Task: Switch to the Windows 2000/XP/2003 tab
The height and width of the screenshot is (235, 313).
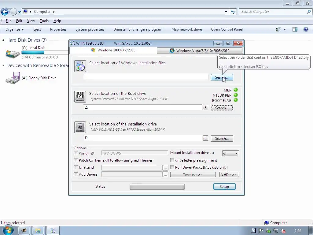Action: tap(113, 50)
